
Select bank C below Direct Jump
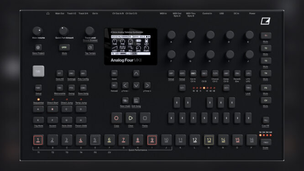(x=67, y=109)
